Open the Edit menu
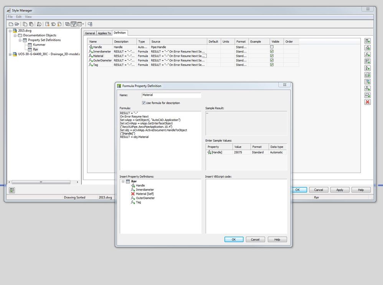The height and width of the screenshot is (285, 383). pos(19,17)
